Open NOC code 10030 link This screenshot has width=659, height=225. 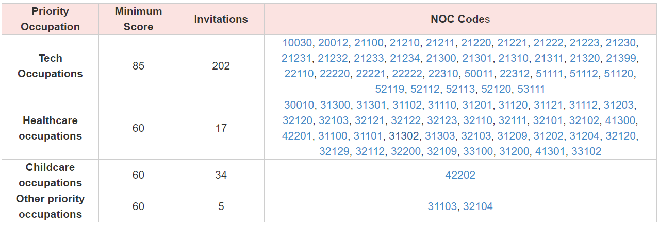[298, 43]
